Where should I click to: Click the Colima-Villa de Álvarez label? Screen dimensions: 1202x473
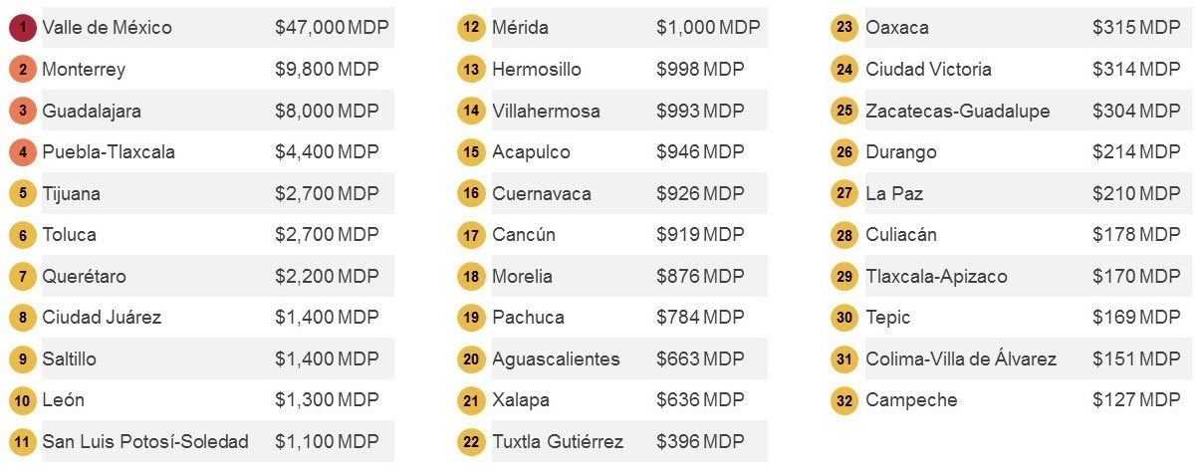pos(961,359)
